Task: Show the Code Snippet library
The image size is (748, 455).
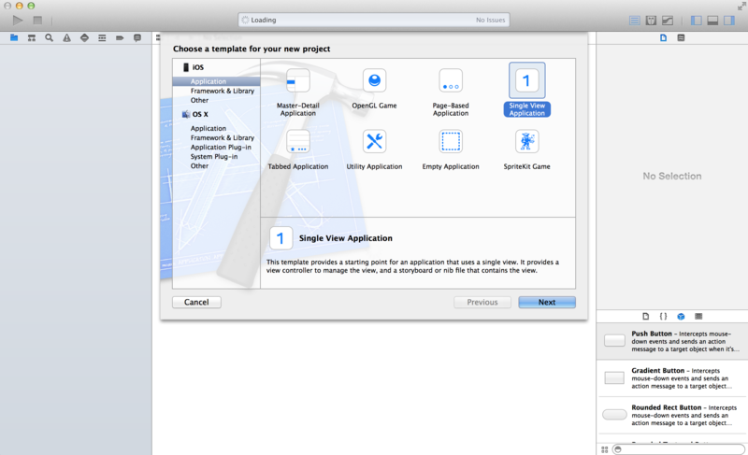Action: point(663,317)
